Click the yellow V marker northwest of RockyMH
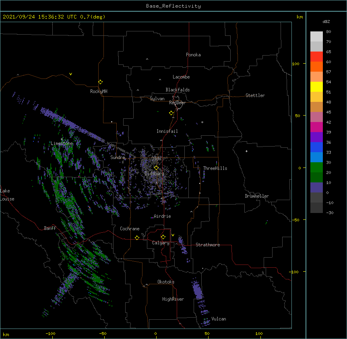Screen dimensions: 347x339 point(70,74)
